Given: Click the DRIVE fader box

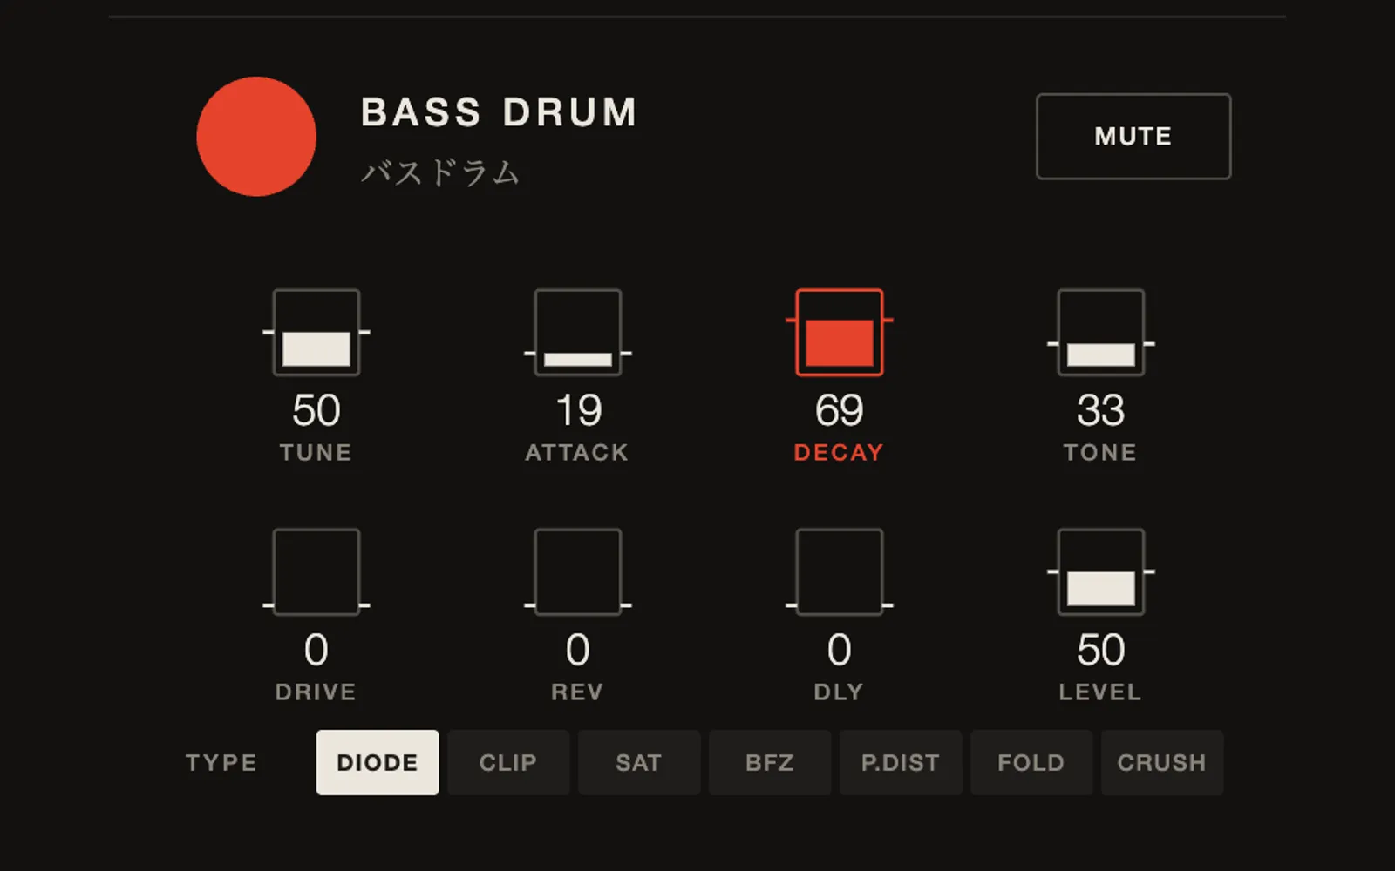Looking at the screenshot, I should coord(316,572).
